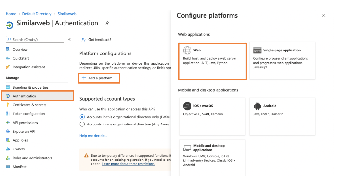Go to API permissions page
Screen dimensions: 340x190
25,123
